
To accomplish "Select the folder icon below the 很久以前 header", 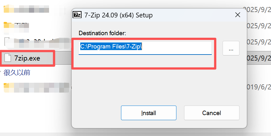I will tap(8, 86).
